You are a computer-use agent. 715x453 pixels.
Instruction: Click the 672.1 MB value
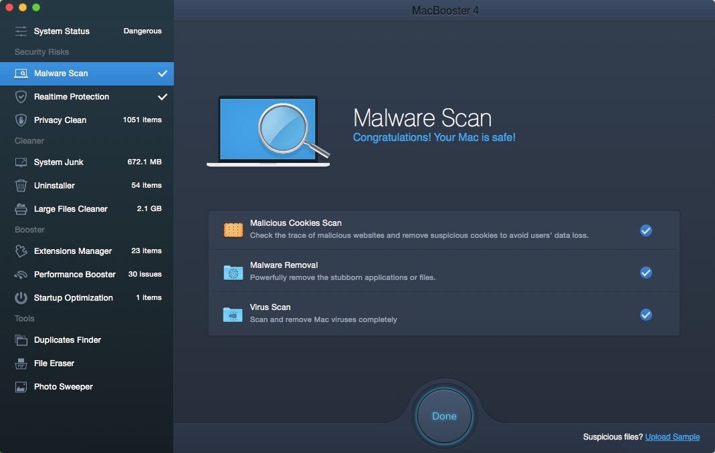[x=144, y=162]
